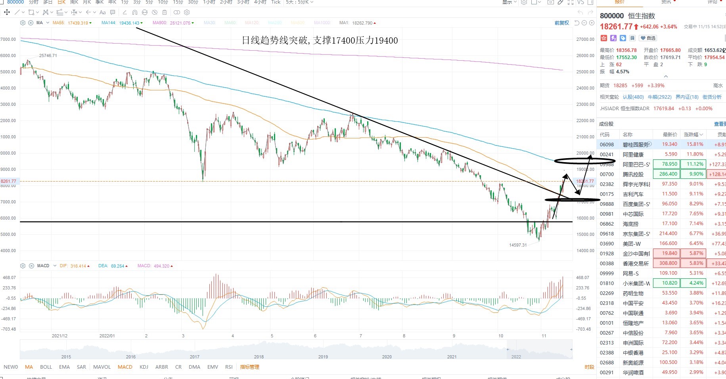This screenshot has height=379, width=726.
Task: Open the 指标管理 indicator management link
Action: point(249,367)
